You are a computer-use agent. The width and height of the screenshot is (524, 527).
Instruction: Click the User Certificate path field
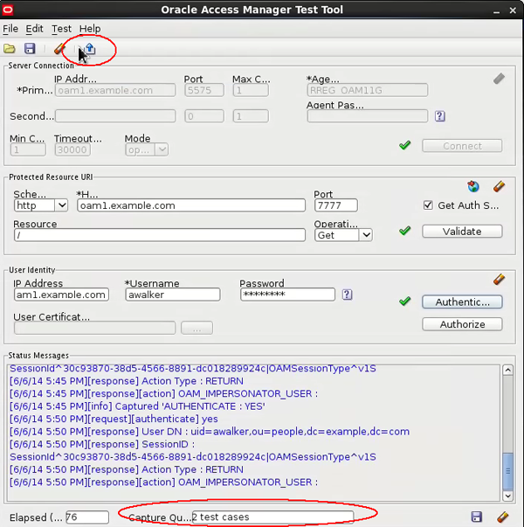coord(94,328)
